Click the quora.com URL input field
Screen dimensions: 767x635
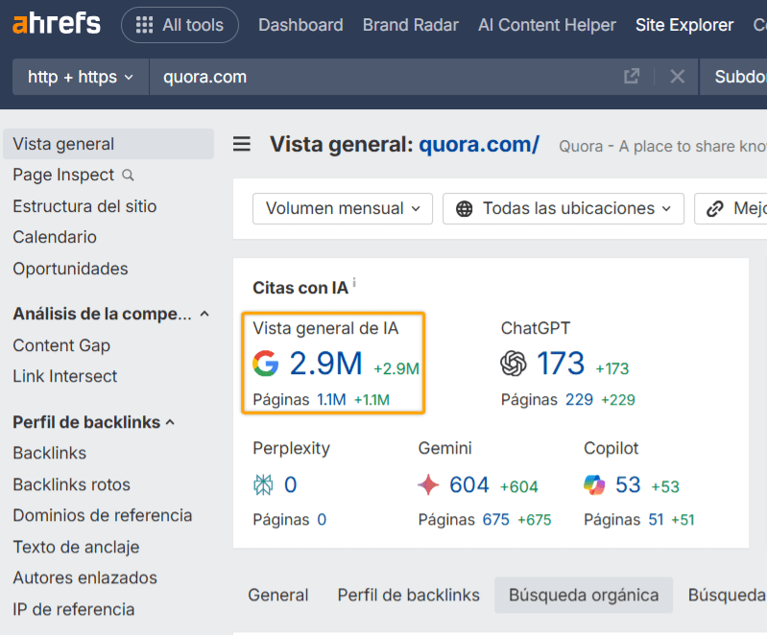point(384,77)
